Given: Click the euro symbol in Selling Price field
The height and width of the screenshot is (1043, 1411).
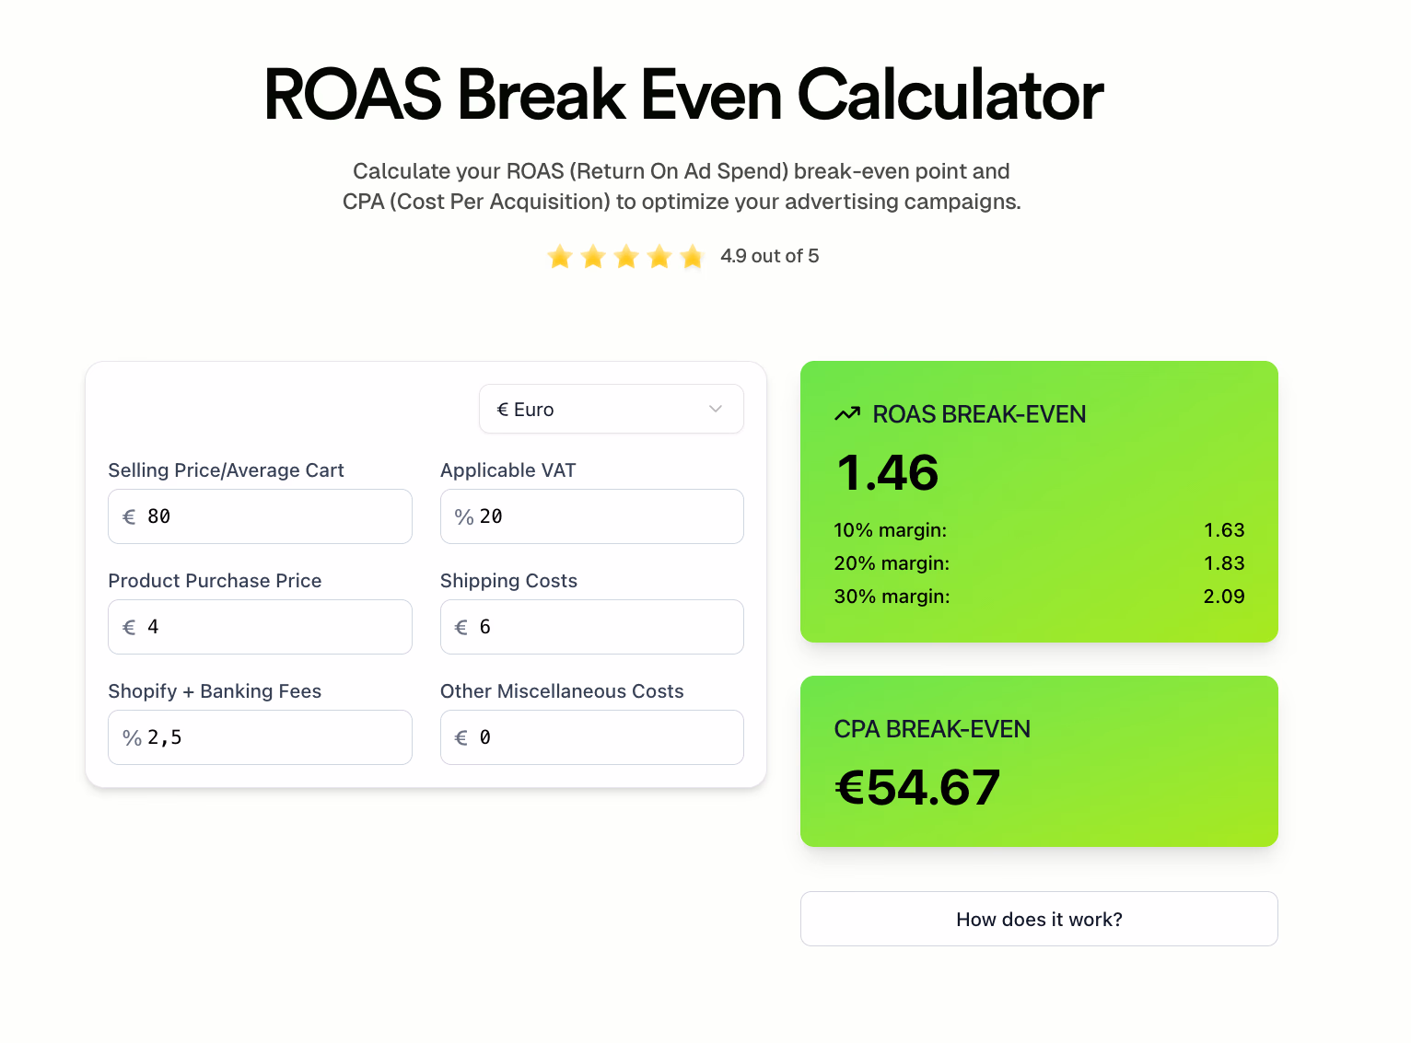Looking at the screenshot, I should tap(129, 516).
